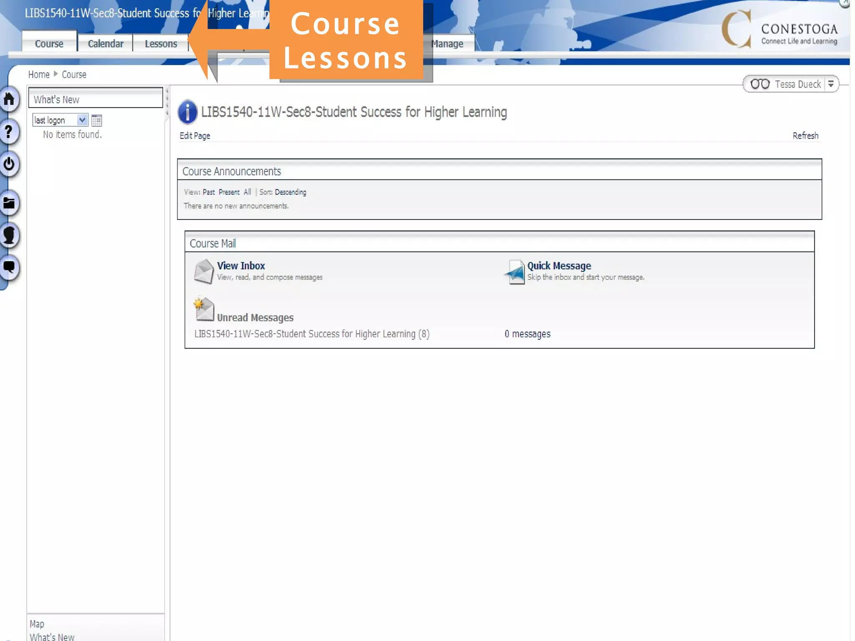Show Past announcements
Screen dimensions: 855x641
[208, 192]
